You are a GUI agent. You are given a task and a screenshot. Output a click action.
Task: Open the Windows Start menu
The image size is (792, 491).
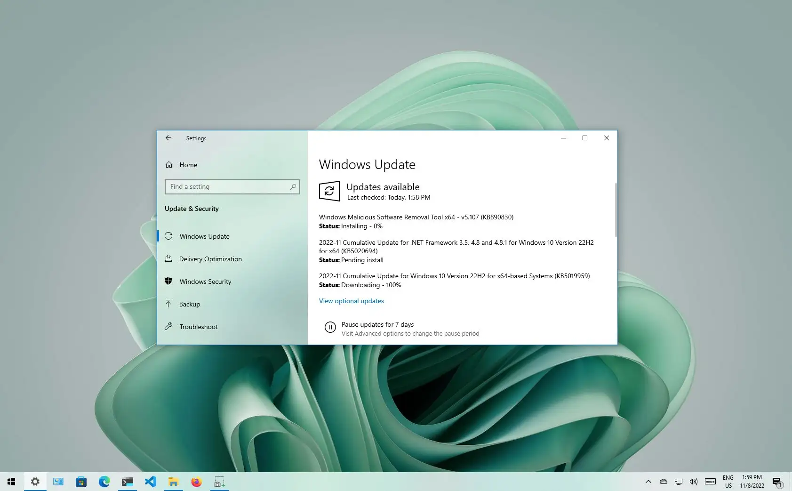click(11, 482)
